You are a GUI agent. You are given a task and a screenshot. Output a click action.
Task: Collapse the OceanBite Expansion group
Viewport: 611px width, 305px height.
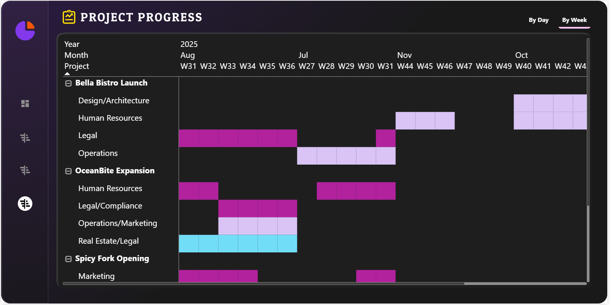click(68, 171)
